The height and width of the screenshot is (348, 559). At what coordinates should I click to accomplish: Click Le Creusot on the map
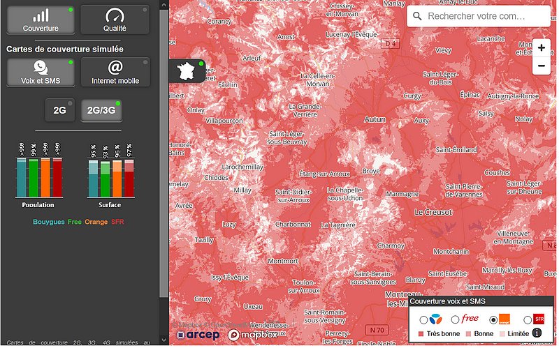click(x=433, y=213)
